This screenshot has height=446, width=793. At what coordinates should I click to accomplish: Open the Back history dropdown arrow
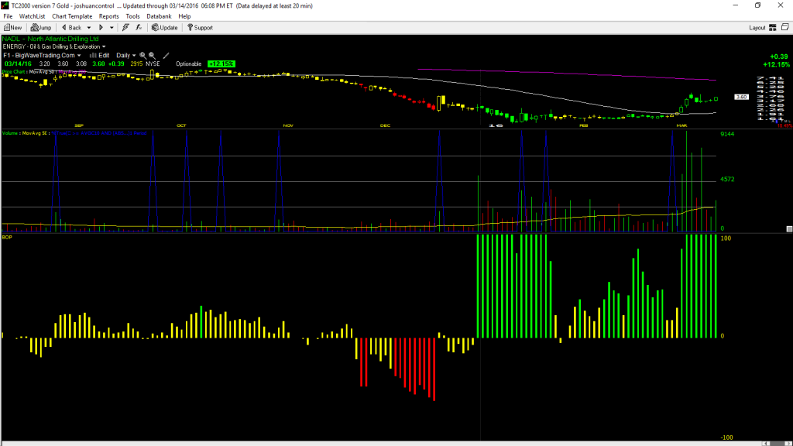click(x=89, y=28)
